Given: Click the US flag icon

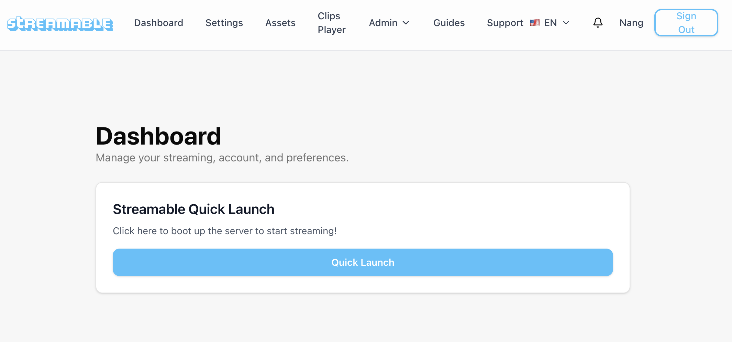Looking at the screenshot, I should pyautogui.click(x=534, y=23).
